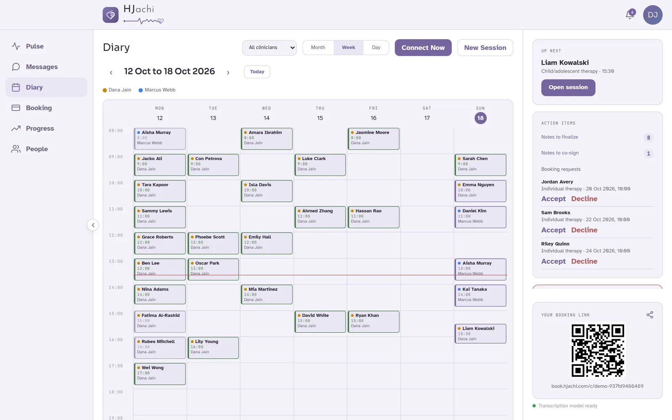
Task: Go to Messages in the sidebar
Action: click(46, 67)
